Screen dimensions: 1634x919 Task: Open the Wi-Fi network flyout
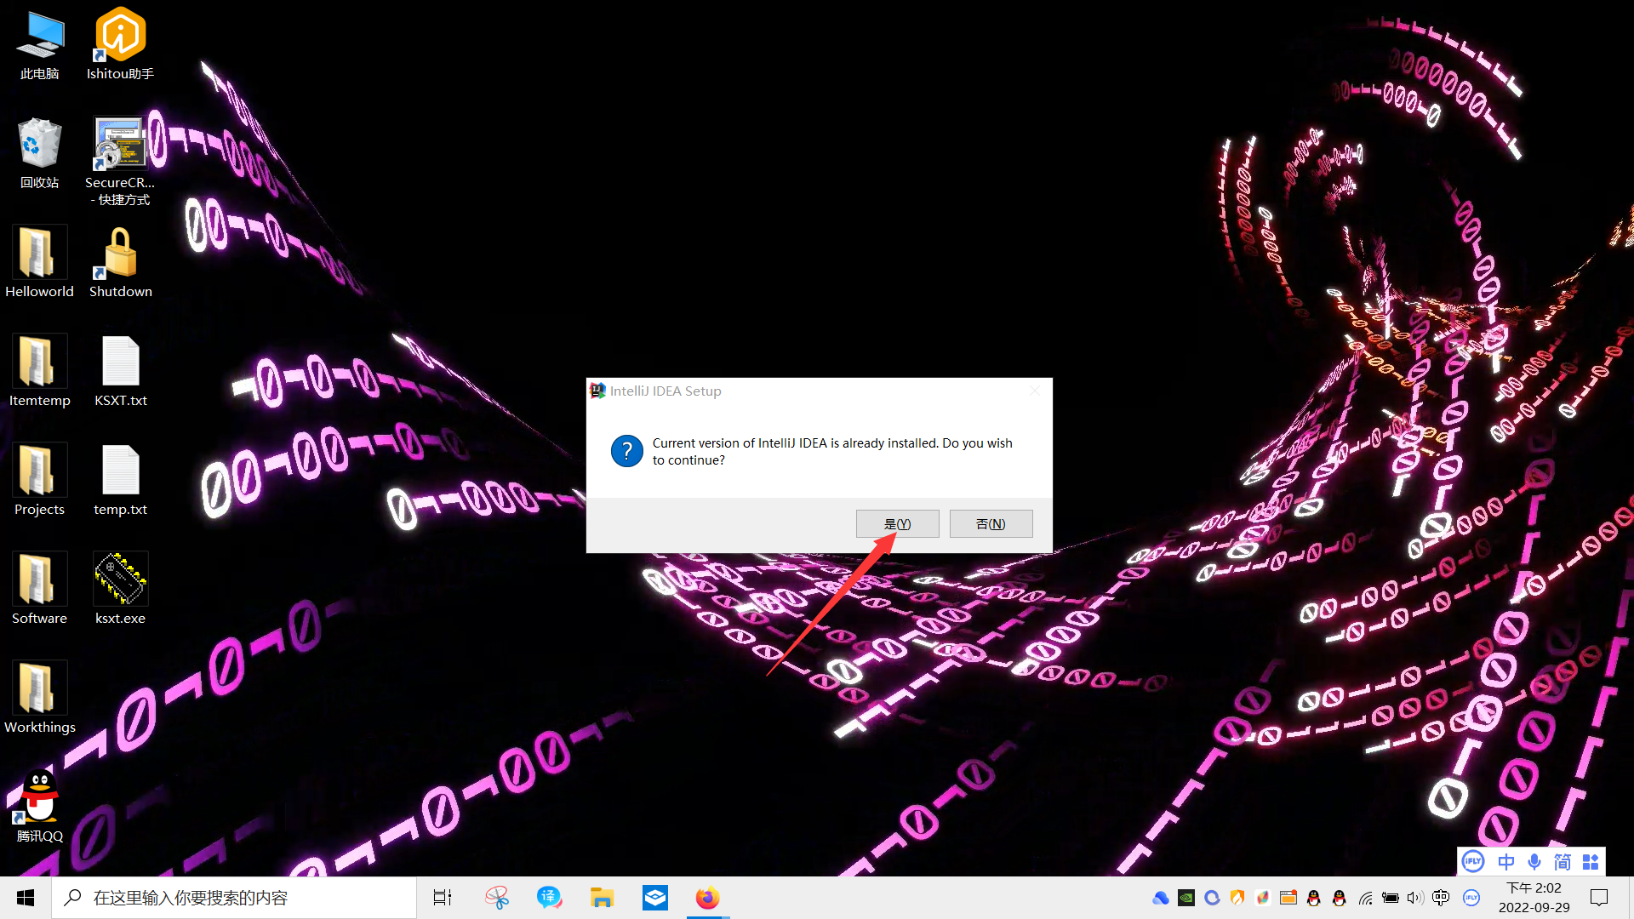click(x=1365, y=898)
